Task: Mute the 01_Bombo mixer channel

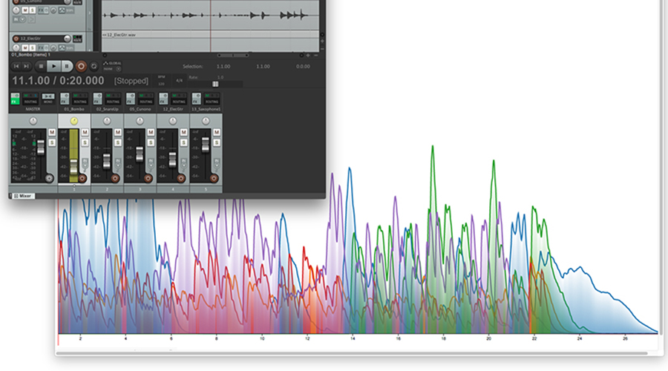Action: pos(85,133)
